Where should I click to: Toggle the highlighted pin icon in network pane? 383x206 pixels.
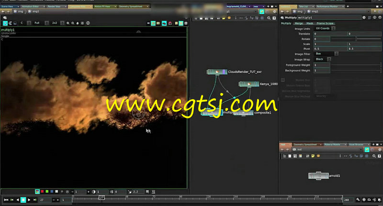[x=261, y=11]
